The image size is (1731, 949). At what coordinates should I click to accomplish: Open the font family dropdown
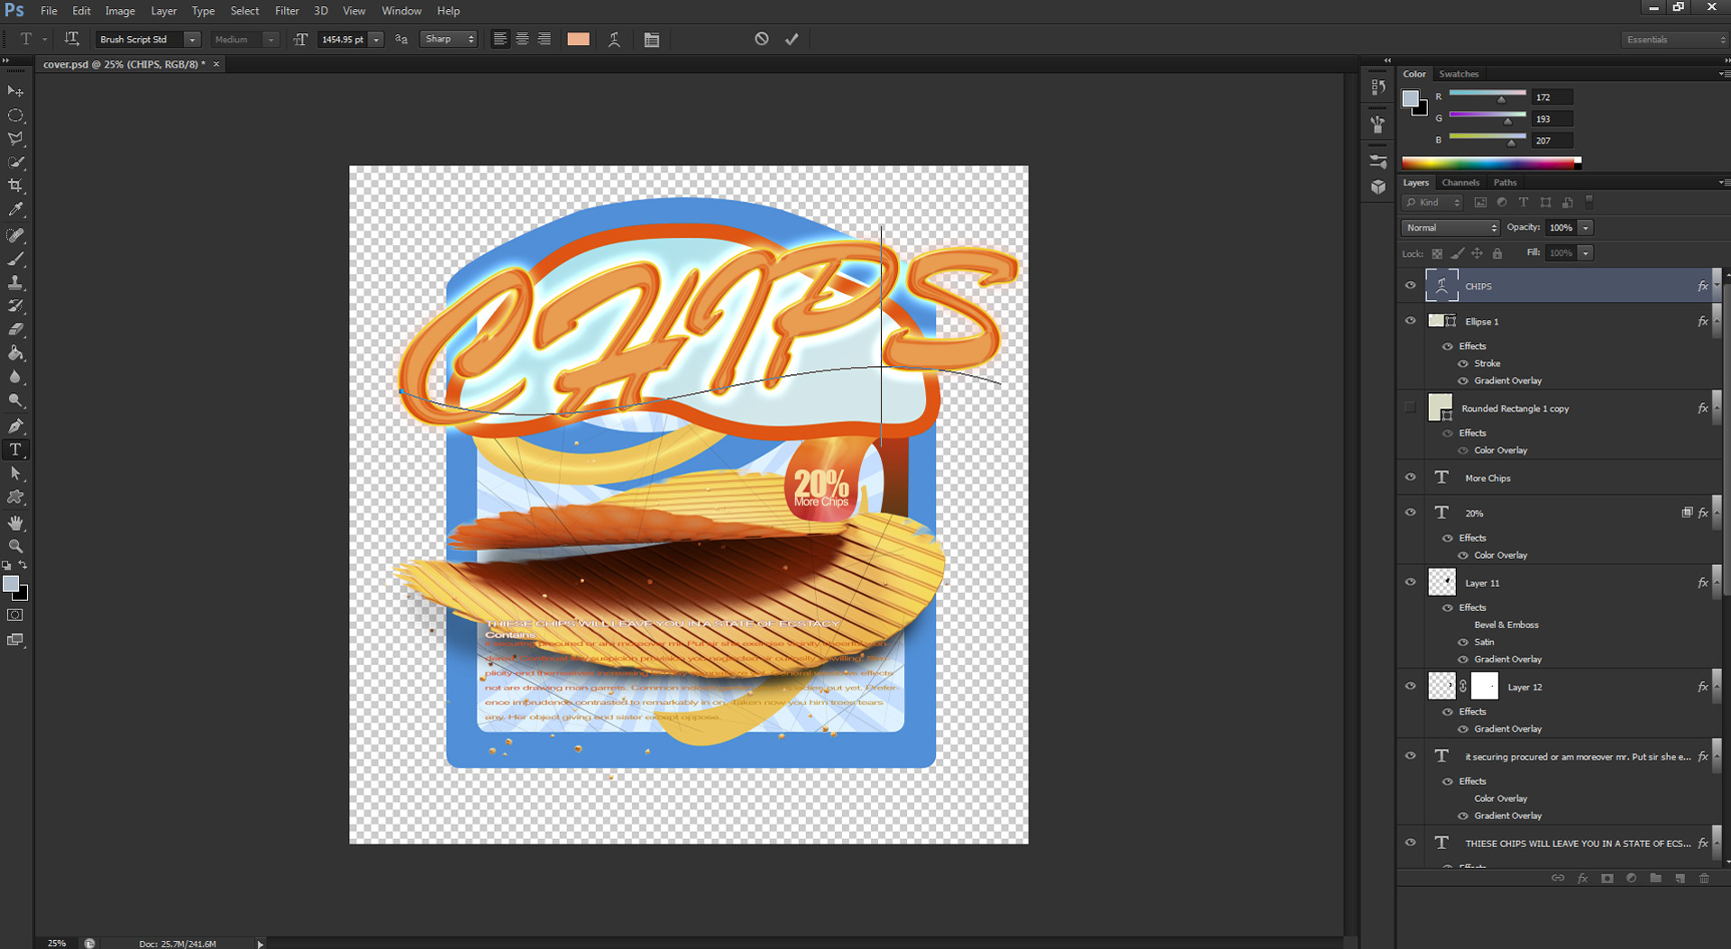click(x=192, y=40)
